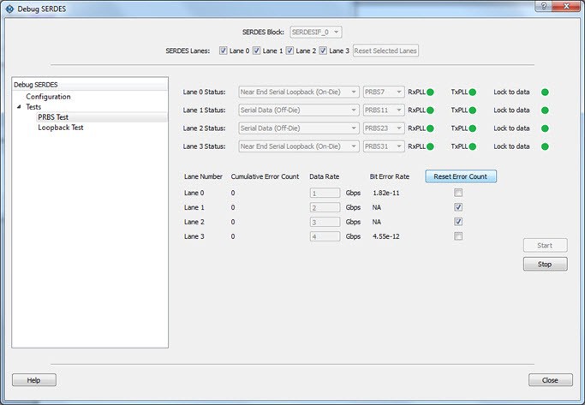585x405 pixels.
Task: Enable the Lane 0 reset error count checkbox
Action: click(x=459, y=193)
